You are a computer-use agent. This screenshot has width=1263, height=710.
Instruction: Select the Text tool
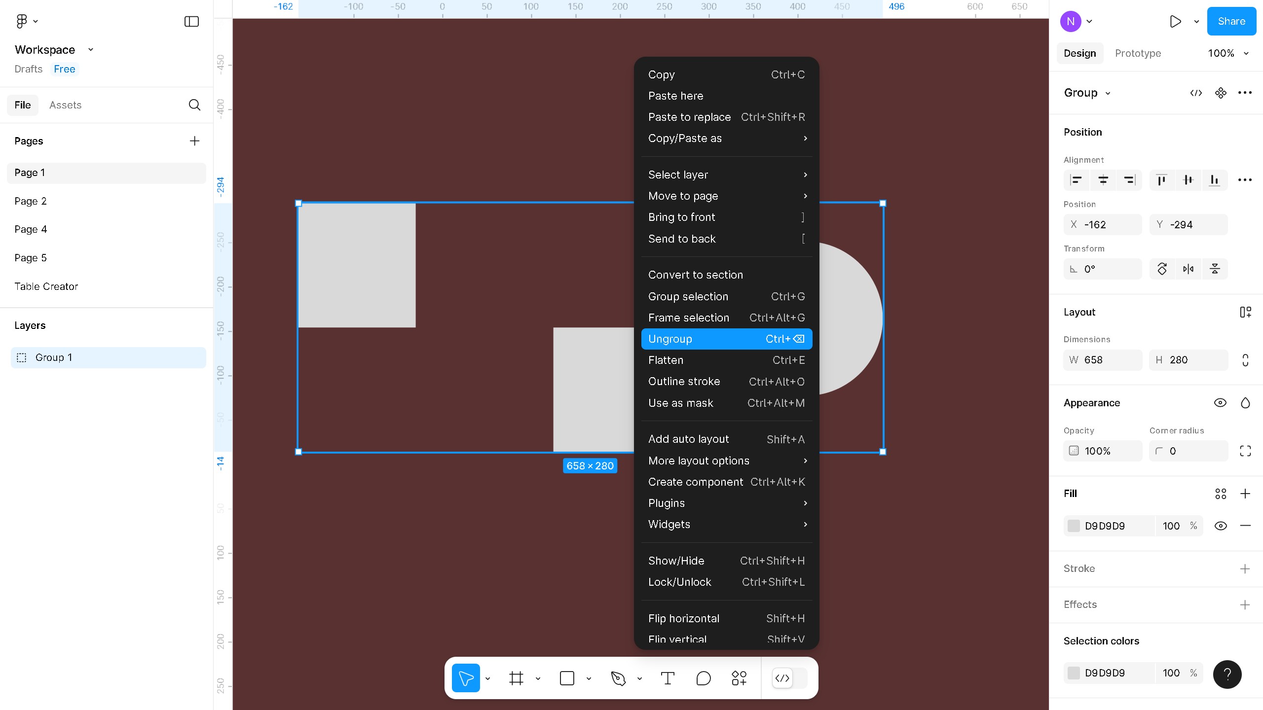[x=668, y=678]
